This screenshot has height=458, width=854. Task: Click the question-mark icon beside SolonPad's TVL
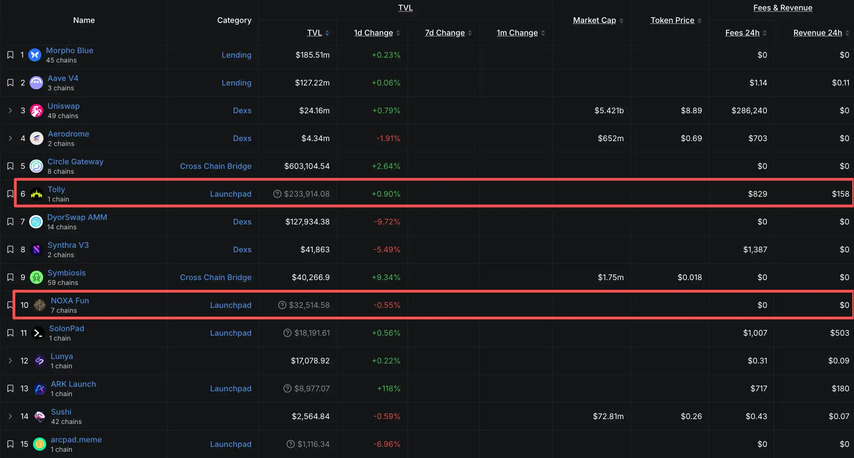(287, 333)
